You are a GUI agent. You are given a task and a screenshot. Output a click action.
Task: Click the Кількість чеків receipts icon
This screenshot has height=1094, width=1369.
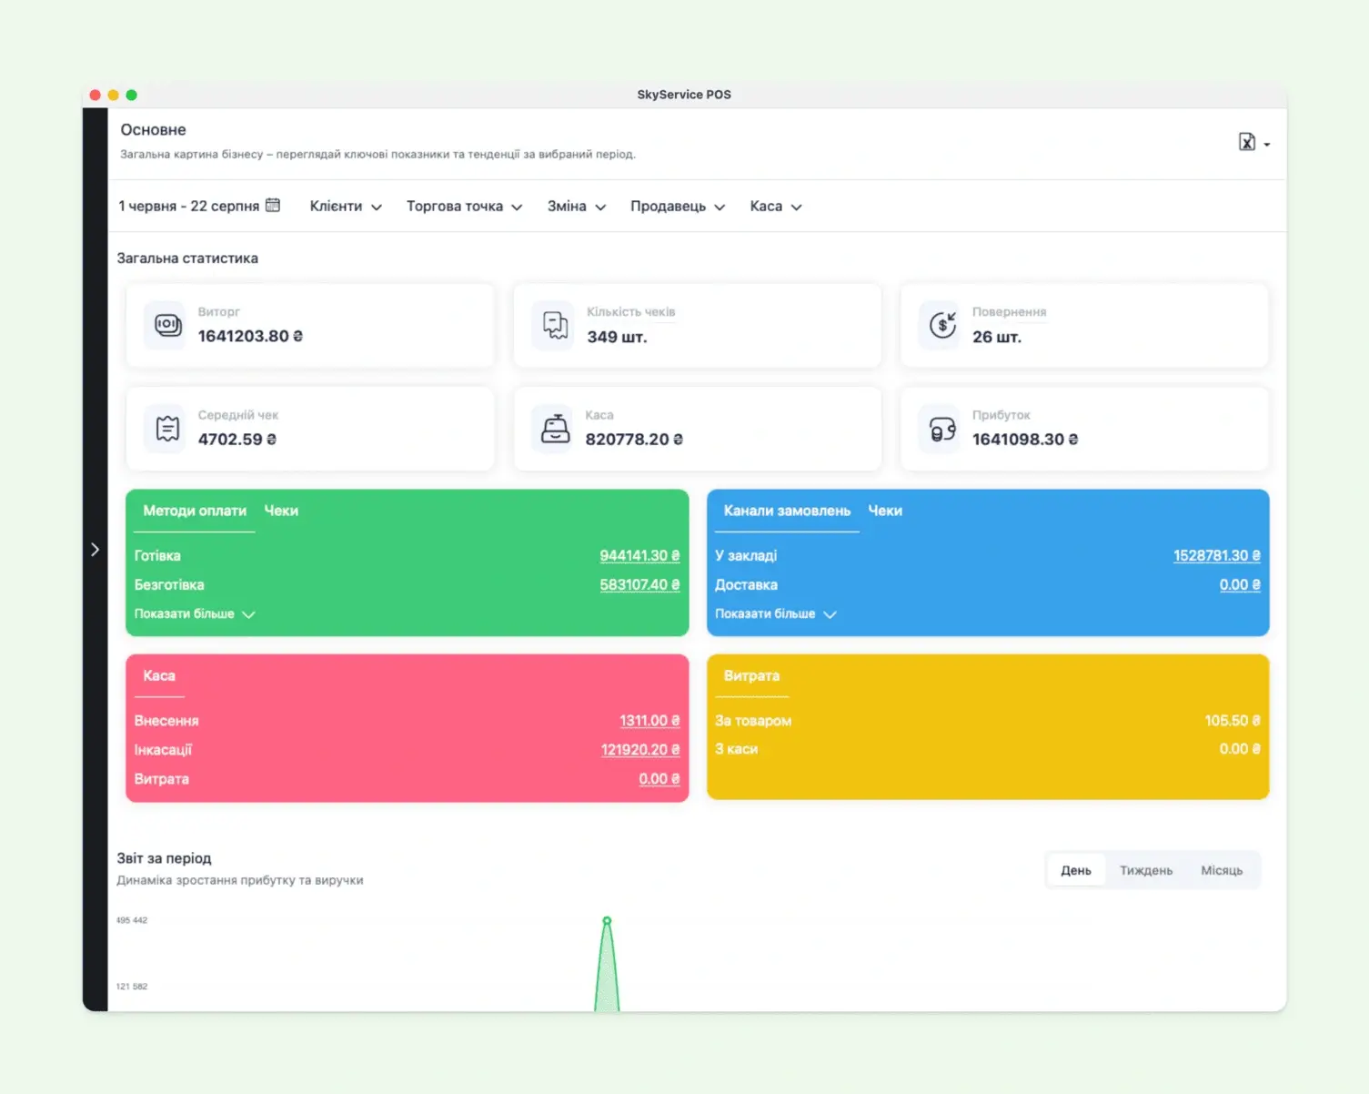tap(555, 325)
